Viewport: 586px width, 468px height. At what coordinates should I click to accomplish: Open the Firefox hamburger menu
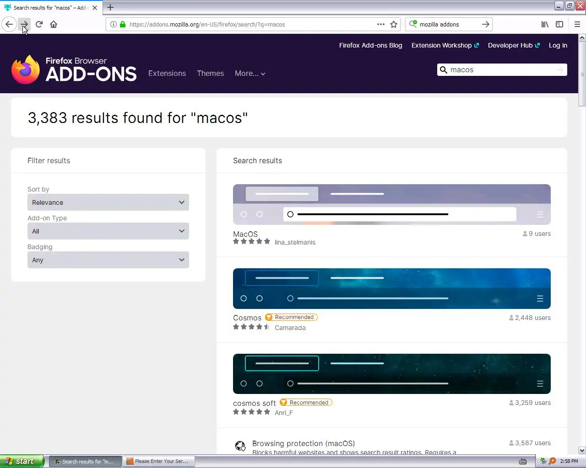(x=577, y=24)
